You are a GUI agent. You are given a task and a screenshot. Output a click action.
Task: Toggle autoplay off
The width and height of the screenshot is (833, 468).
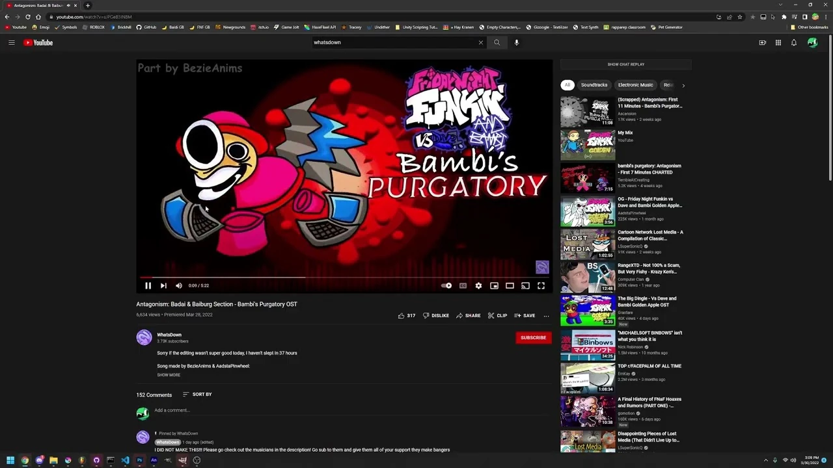(446, 285)
